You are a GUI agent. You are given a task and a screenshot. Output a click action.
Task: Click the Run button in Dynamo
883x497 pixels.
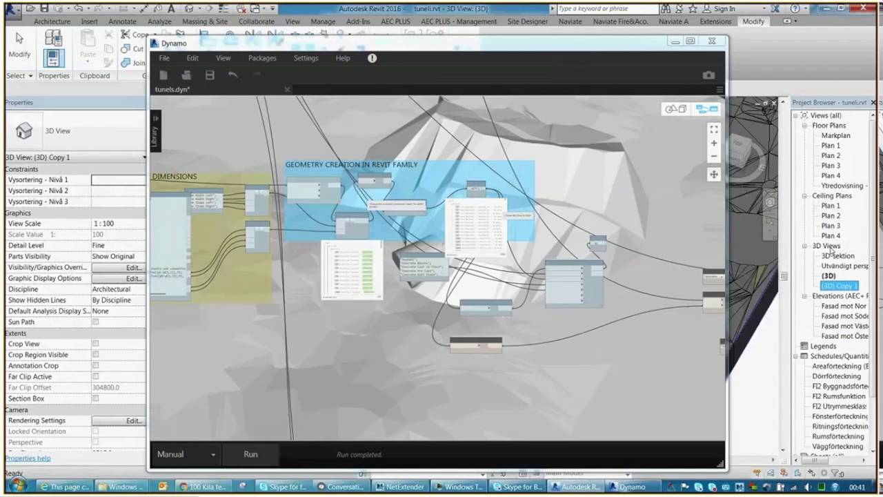pyautogui.click(x=250, y=454)
